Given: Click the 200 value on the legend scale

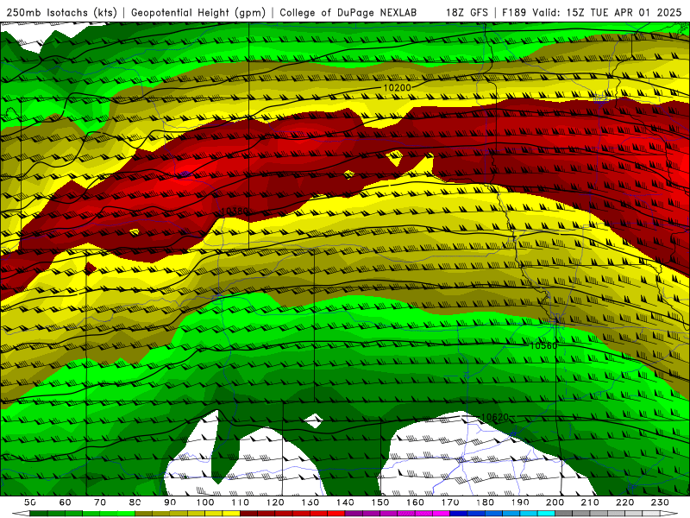Looking at the screenshot, I should (x=555, y=502).
